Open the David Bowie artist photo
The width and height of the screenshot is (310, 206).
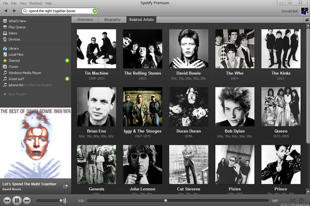pos(188,49)
